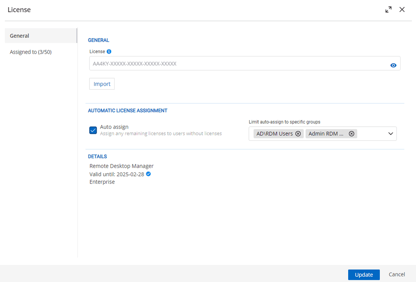Viewport: 416px width, 282px height.
Task: Click the License info icon
Action: coord(109,52)
